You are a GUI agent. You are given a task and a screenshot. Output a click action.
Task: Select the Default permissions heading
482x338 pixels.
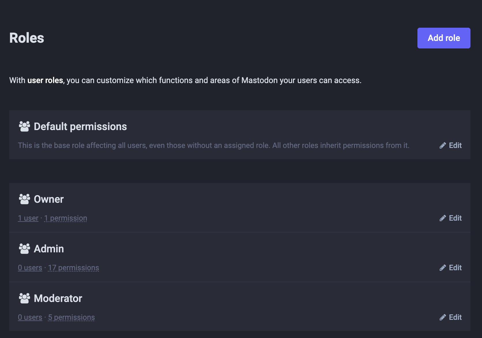(x=80, y=127)
